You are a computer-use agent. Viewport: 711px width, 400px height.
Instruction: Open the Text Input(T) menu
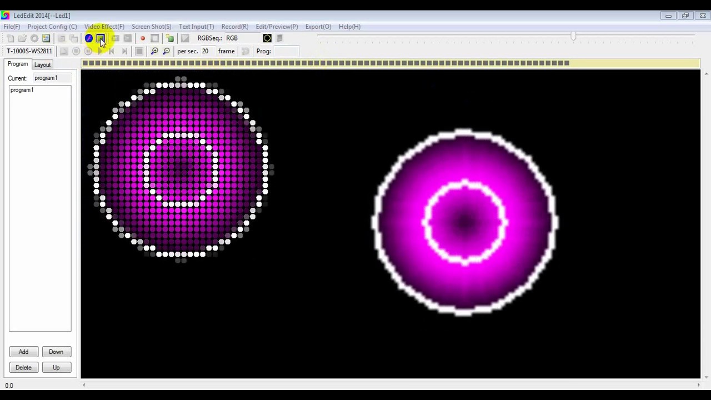click(x=196, y=27)
